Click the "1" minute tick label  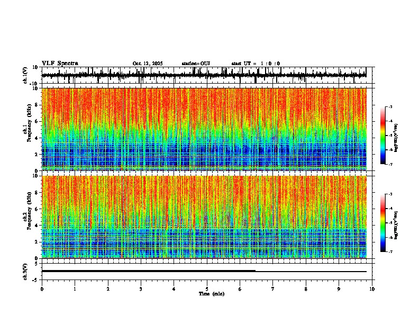click(75, 289)
